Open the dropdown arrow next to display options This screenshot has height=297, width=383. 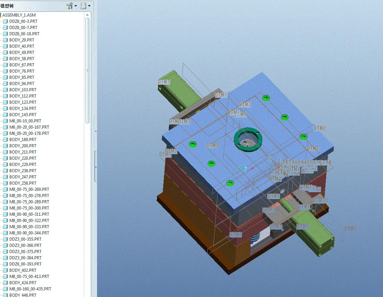[89, 6]
